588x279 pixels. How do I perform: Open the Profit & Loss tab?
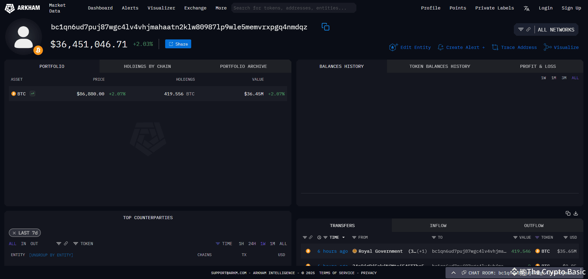538,66
